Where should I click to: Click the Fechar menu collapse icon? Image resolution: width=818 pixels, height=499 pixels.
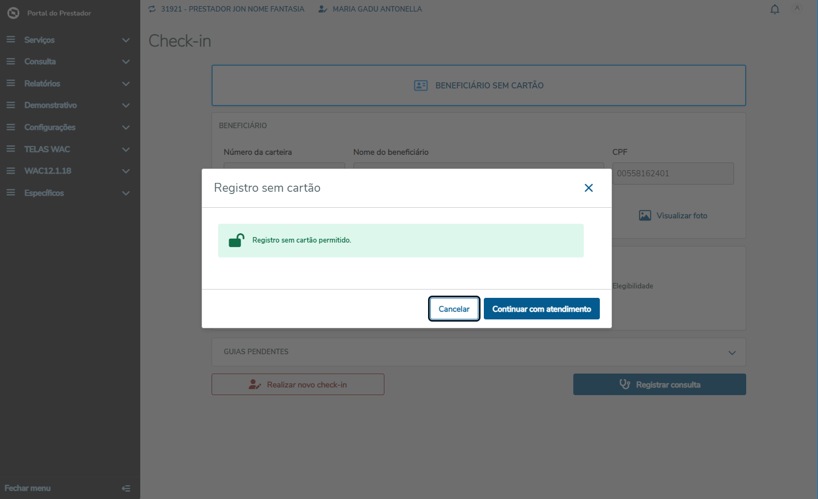[126, 489]
